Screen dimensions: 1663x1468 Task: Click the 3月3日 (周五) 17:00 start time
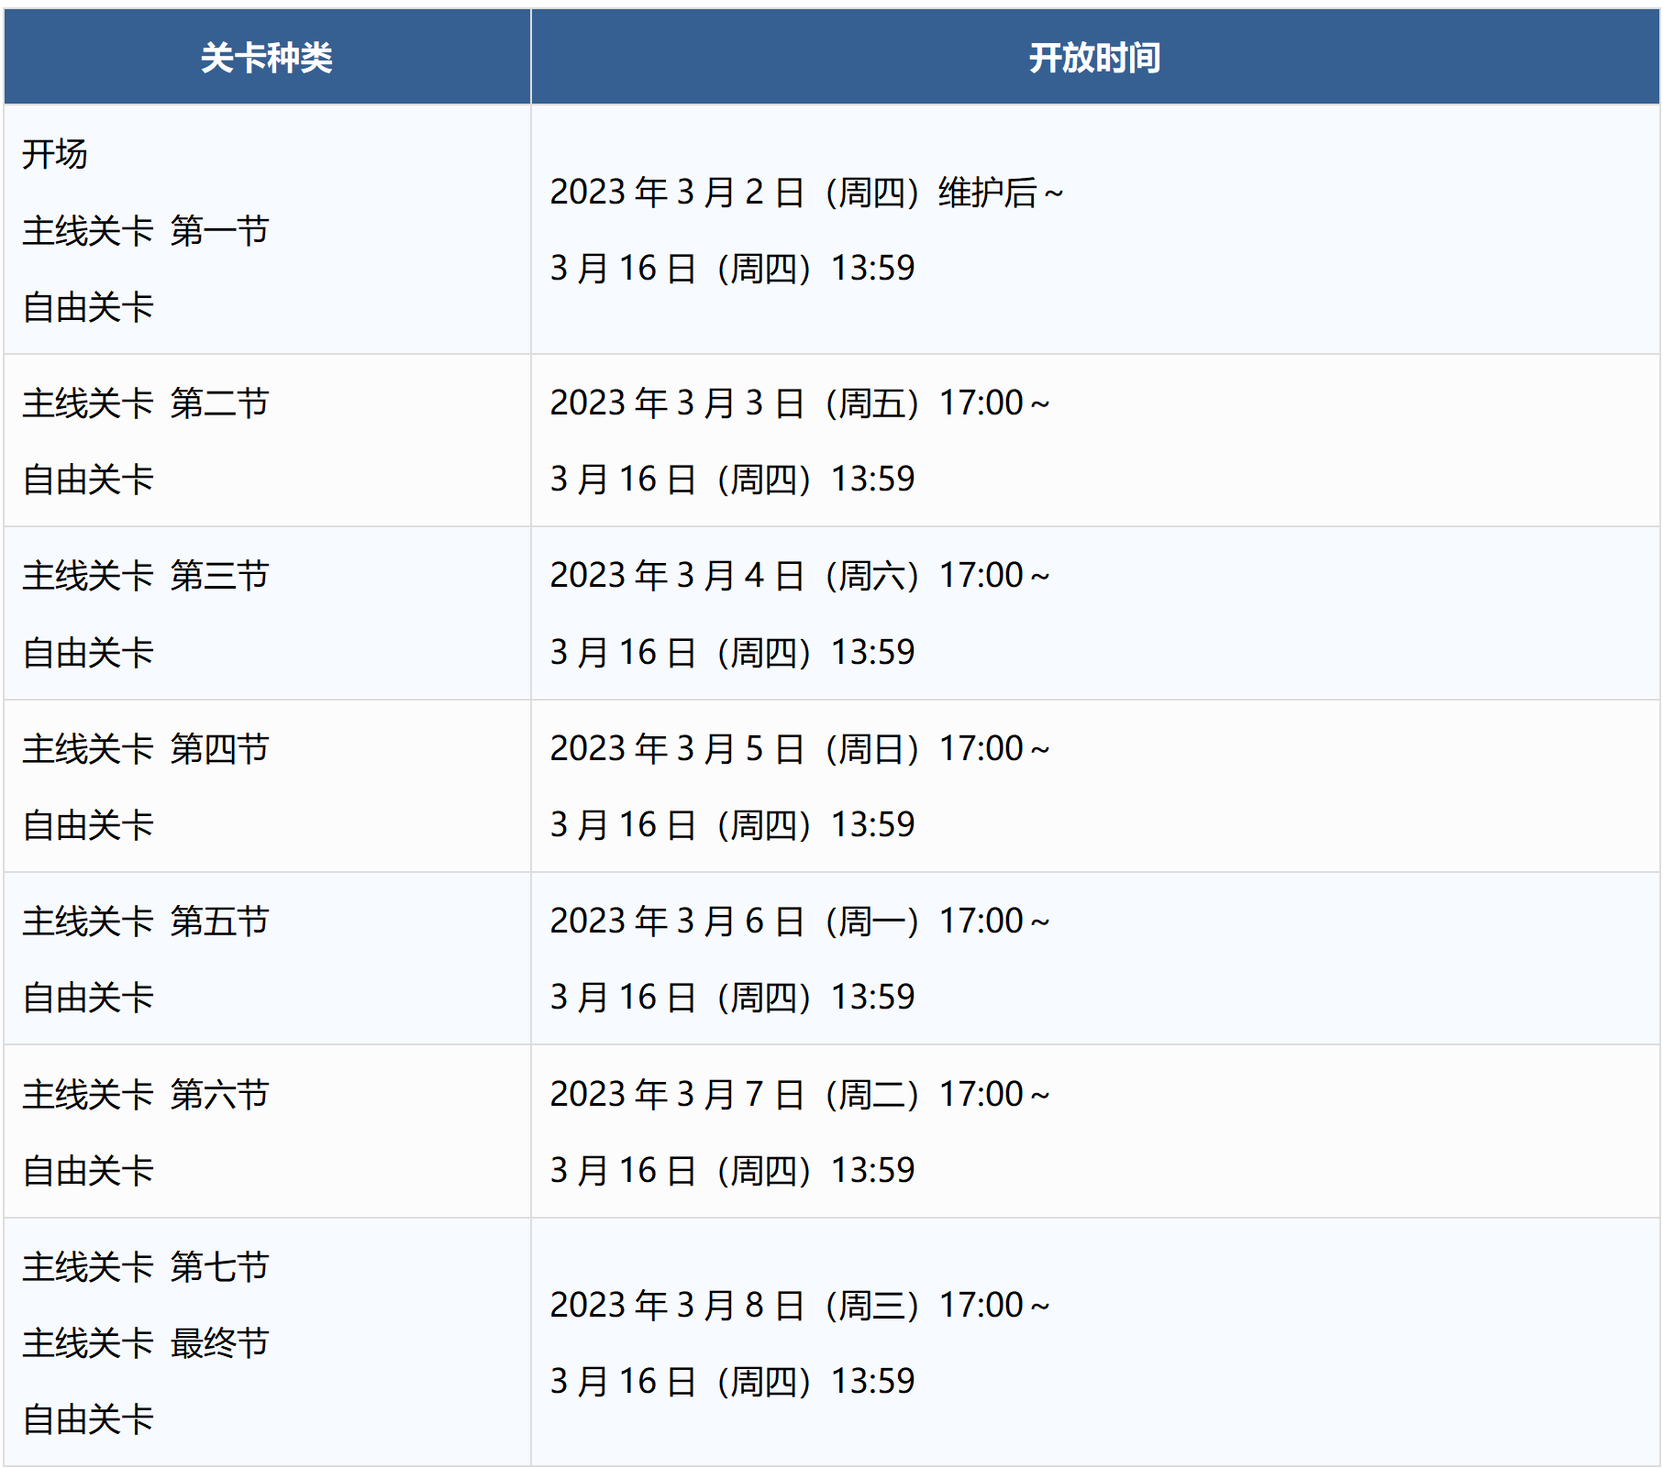click(x=799, y=403)
